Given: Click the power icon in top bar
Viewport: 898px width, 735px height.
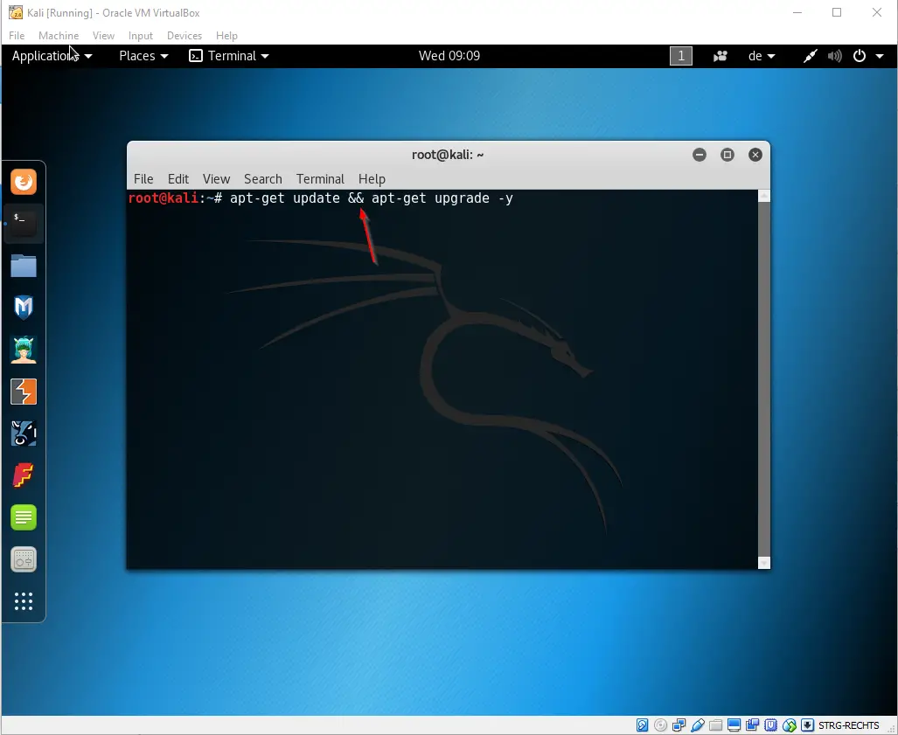Looking at the screenshot, I should [859, 56].
